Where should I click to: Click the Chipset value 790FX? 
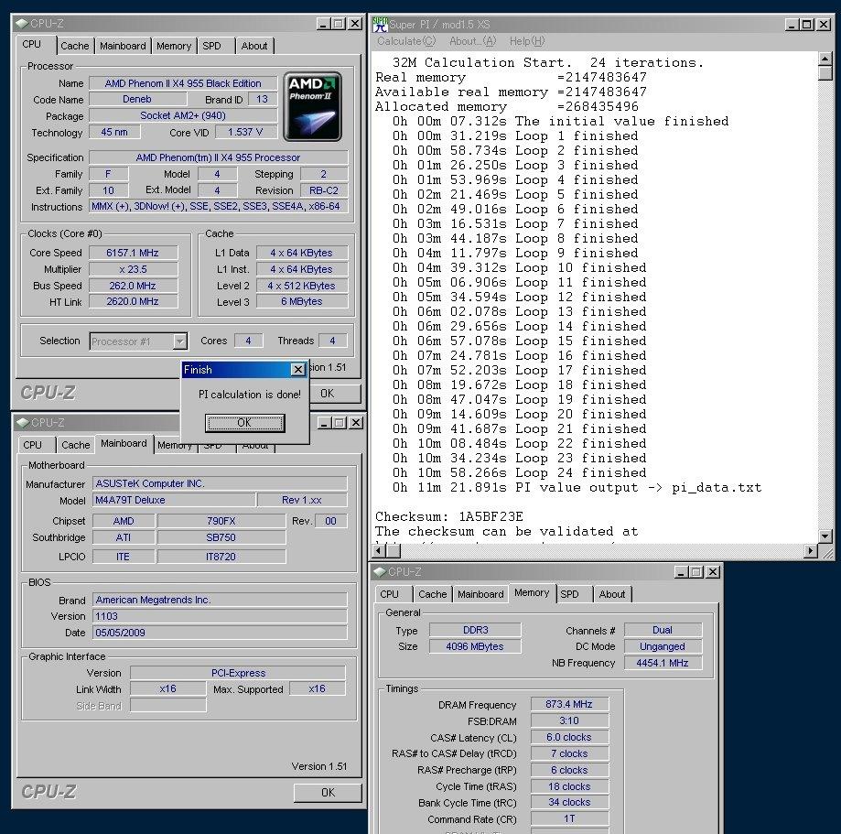[221, 521]
